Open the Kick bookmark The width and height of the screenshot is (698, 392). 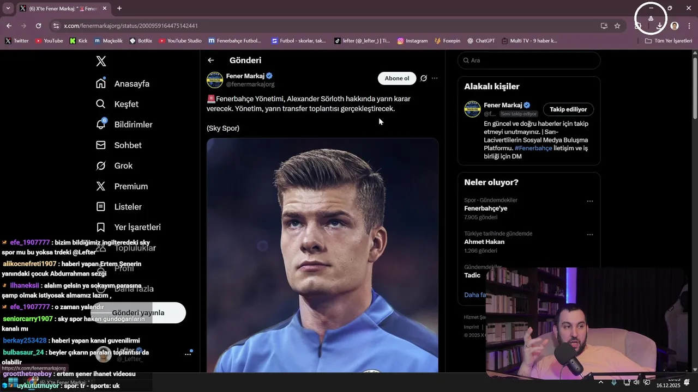78,41
